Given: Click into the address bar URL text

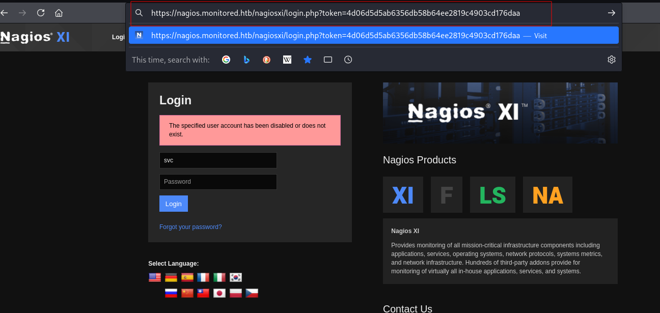Looking at the screenshot, I should click(336, 13).
